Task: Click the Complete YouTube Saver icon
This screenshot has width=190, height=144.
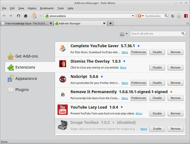Action: pos(63,48)
